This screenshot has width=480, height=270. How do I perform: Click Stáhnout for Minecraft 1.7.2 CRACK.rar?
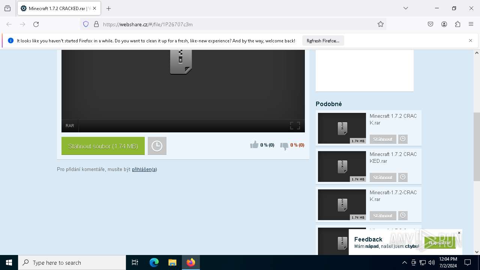point(383,139)
